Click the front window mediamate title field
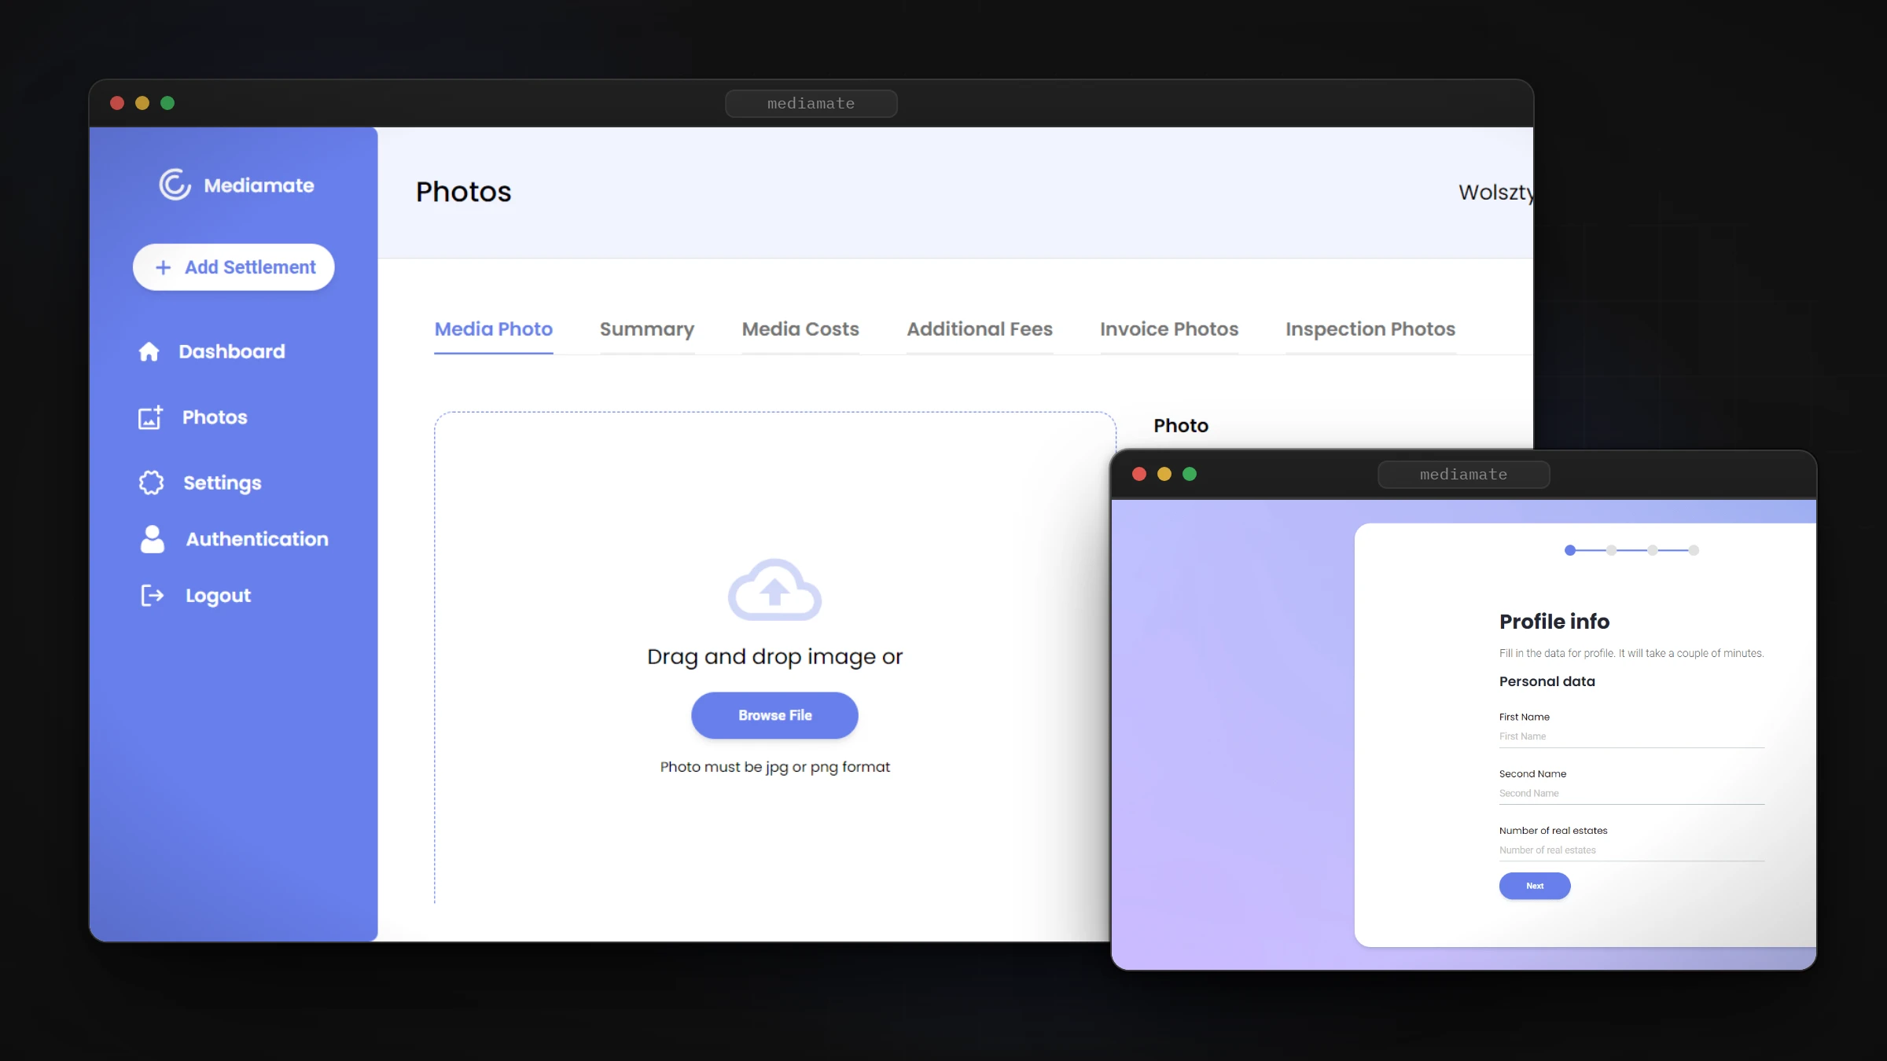 1463,475
